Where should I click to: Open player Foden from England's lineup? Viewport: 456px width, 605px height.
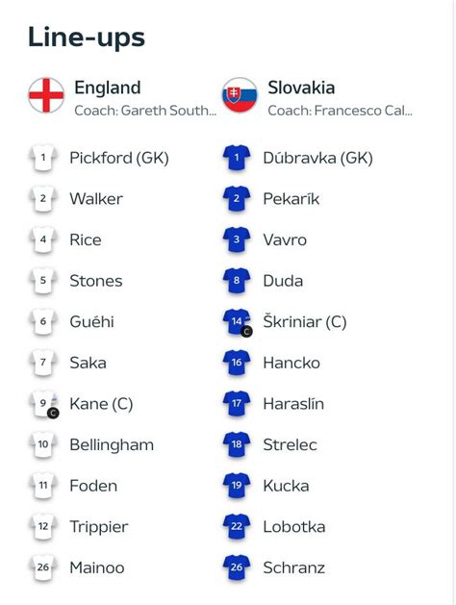tap(93, 486)
